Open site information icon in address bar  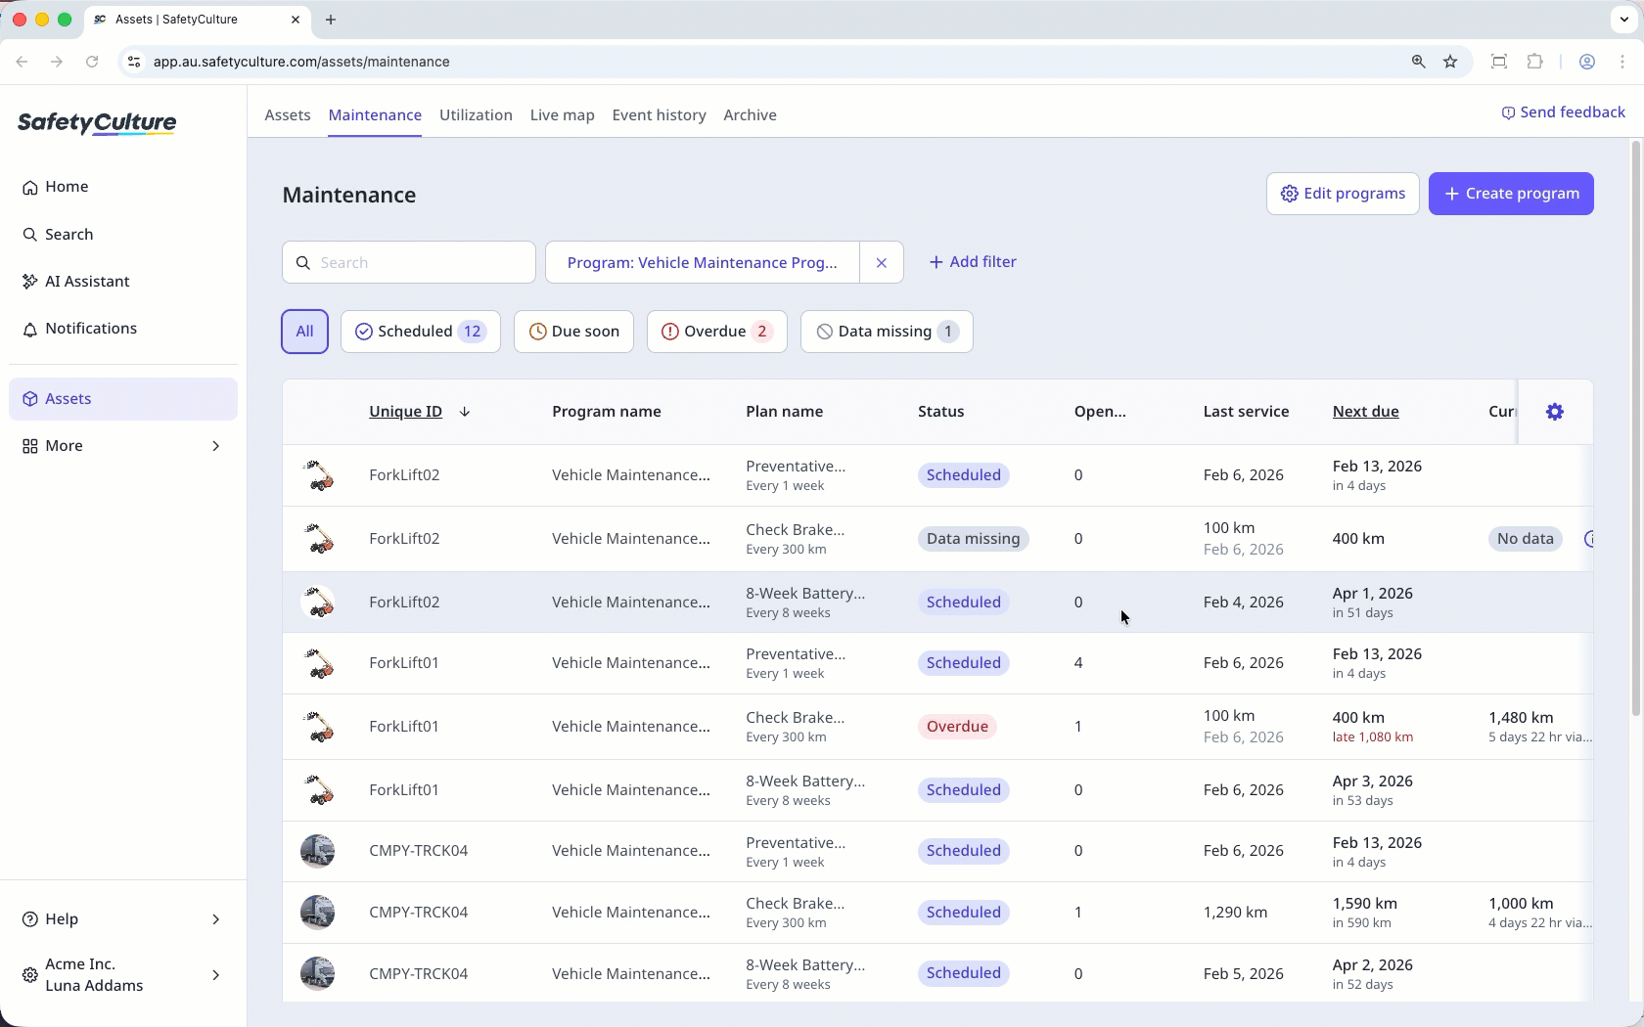134,62
